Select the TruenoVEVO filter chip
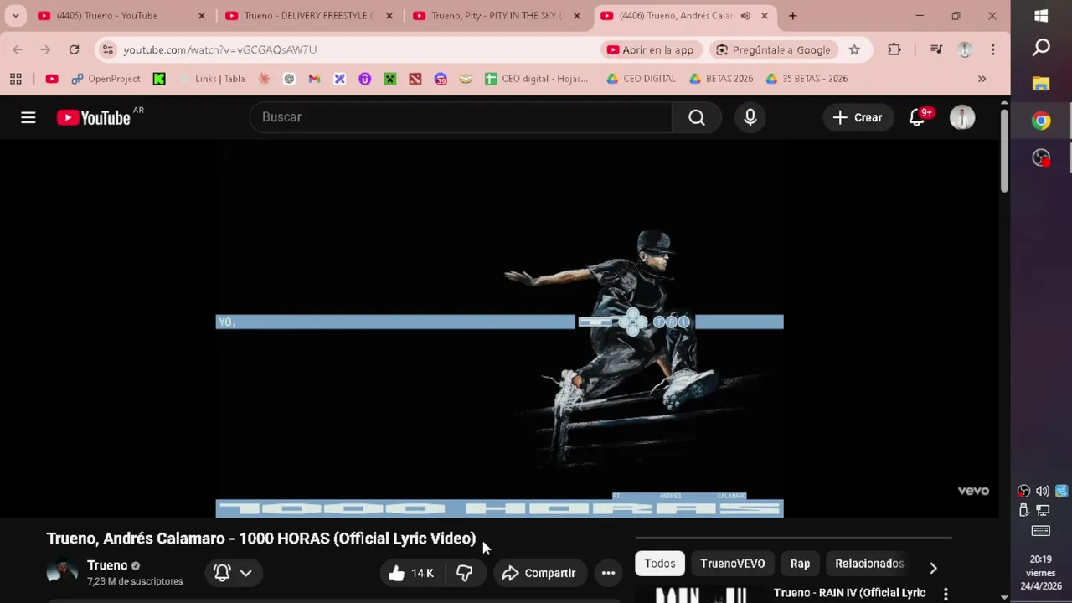 733,564
